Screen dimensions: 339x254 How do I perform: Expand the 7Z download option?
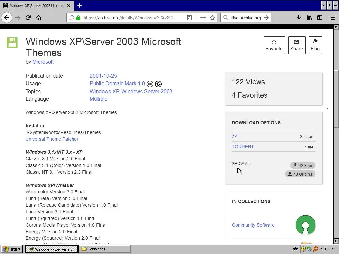234,136
